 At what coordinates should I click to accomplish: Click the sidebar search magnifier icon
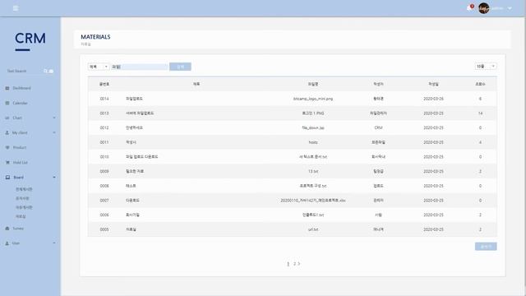[x=46, y=72]
